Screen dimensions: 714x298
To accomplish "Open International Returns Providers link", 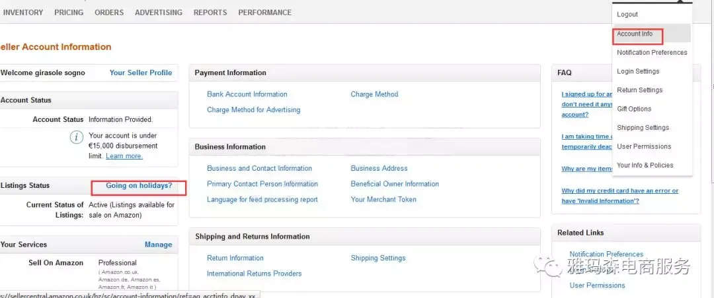I will click(254, 274).
